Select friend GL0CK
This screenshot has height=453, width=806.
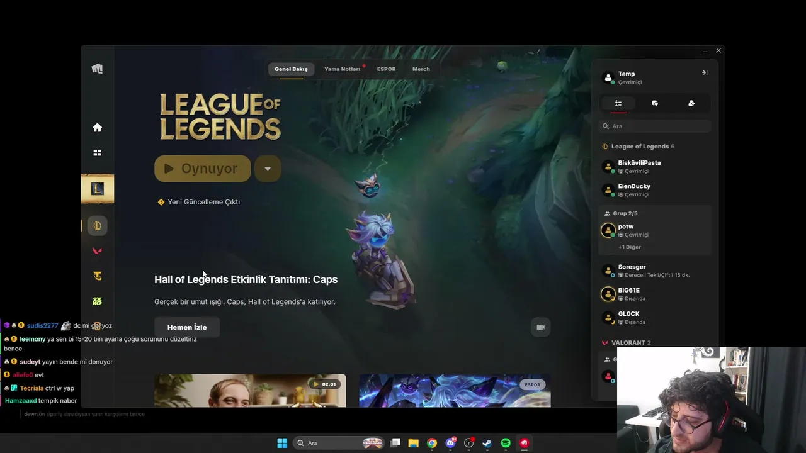655,318
